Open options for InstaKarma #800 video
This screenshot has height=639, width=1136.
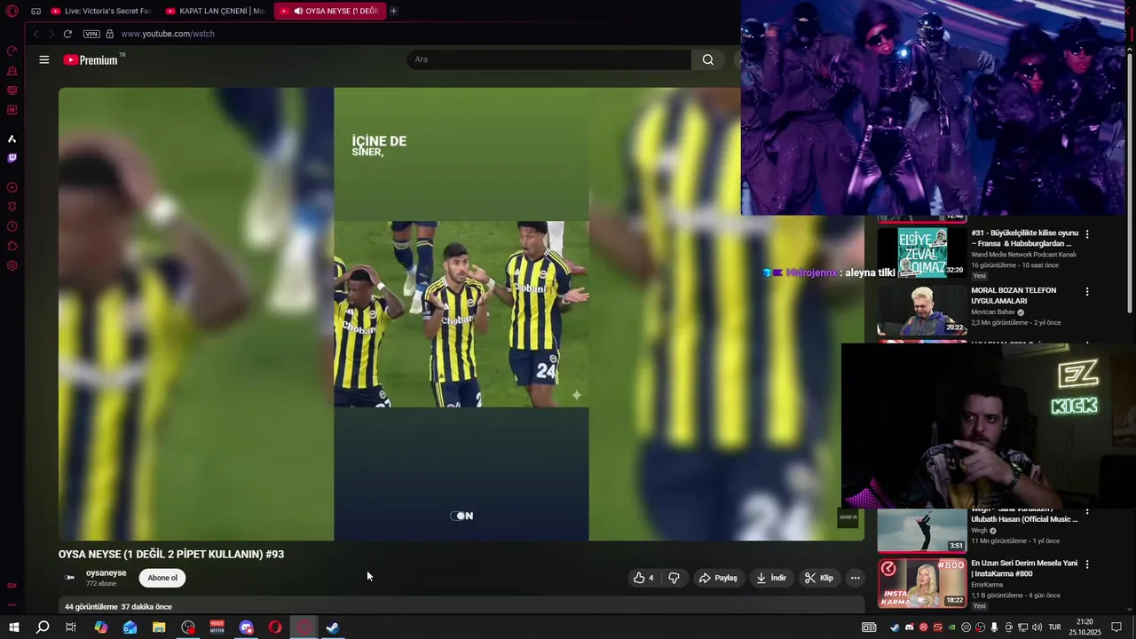(x=1087, y=564)
